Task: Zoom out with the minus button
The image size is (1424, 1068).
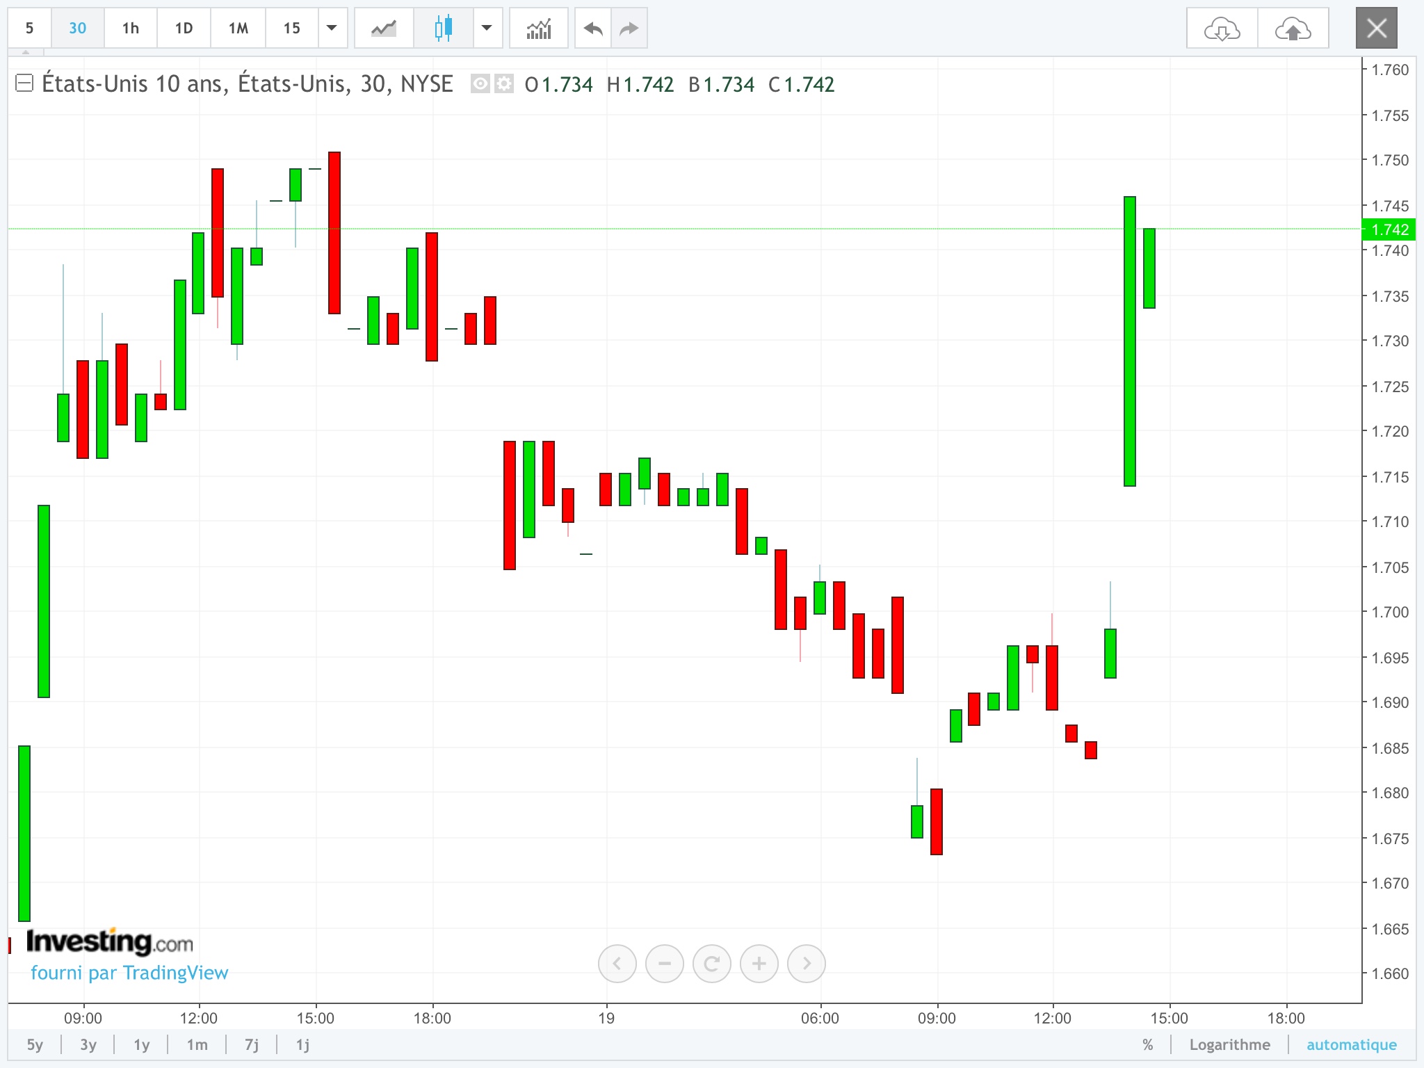Action: tap(664, 963)
